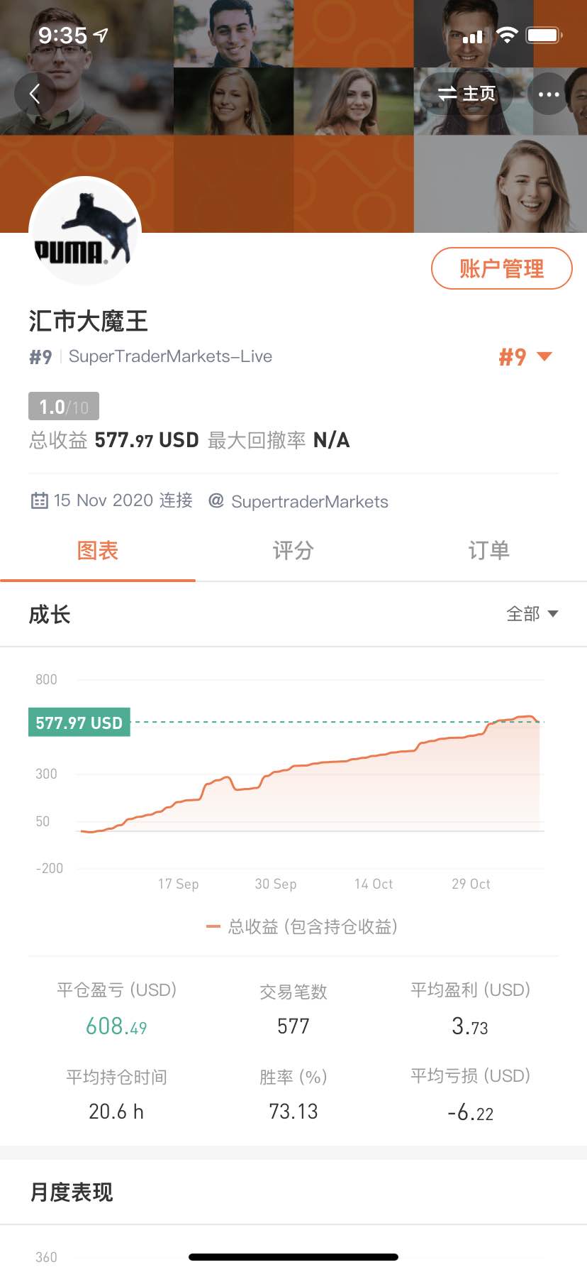Tap the PUMA profile avatar
This screenshot has height=1272, width=587.
click(85, 232)
